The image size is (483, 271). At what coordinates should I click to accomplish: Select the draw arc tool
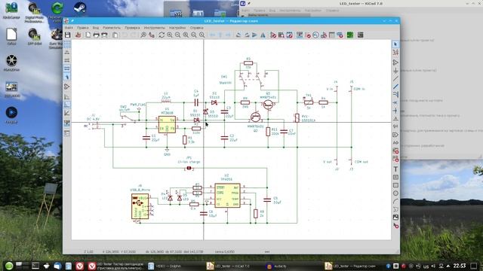pos(395,201)
